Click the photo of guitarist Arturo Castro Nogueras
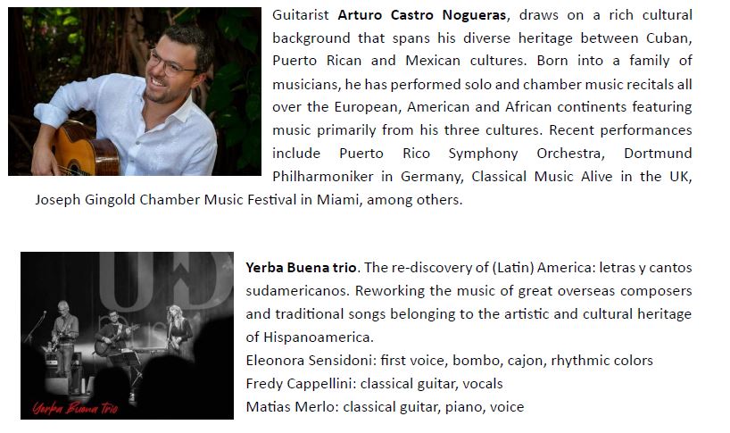 point(134,92)
